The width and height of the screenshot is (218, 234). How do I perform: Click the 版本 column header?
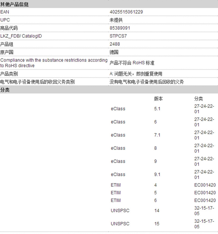[158, 99]
